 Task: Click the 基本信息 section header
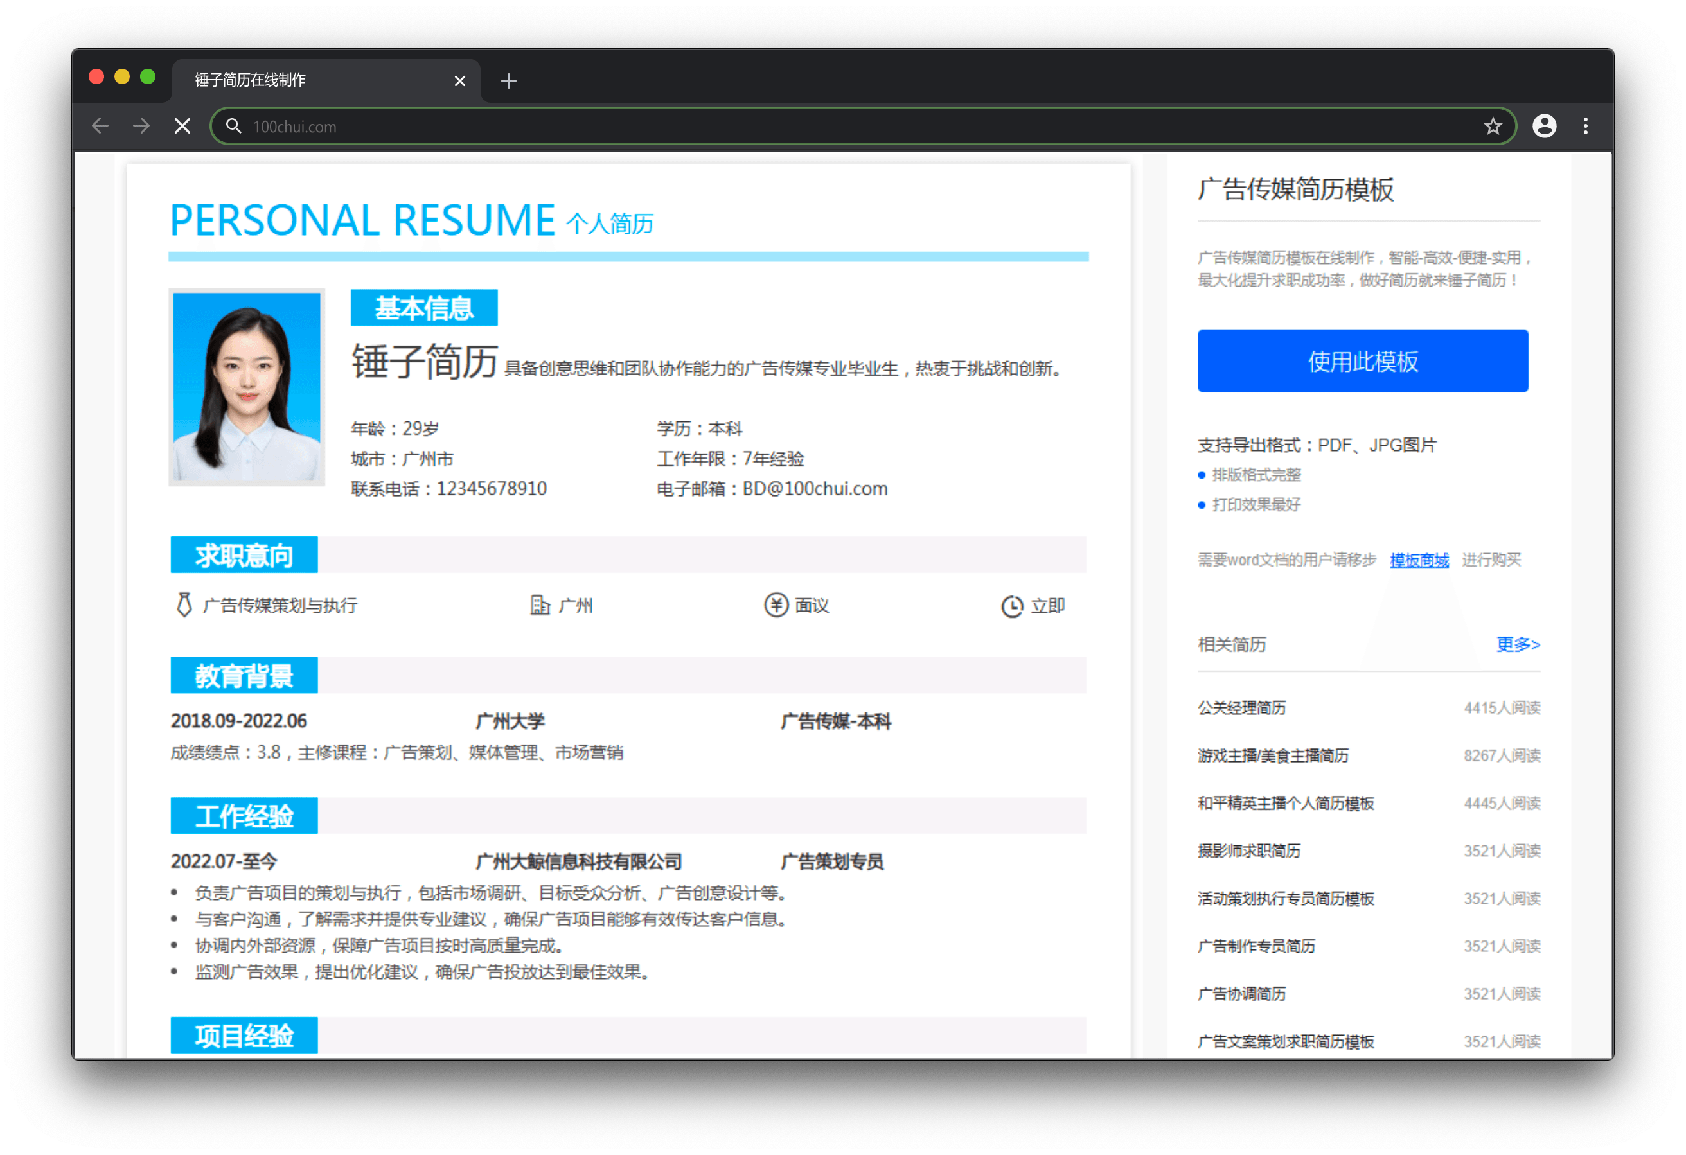click(423, 308)
